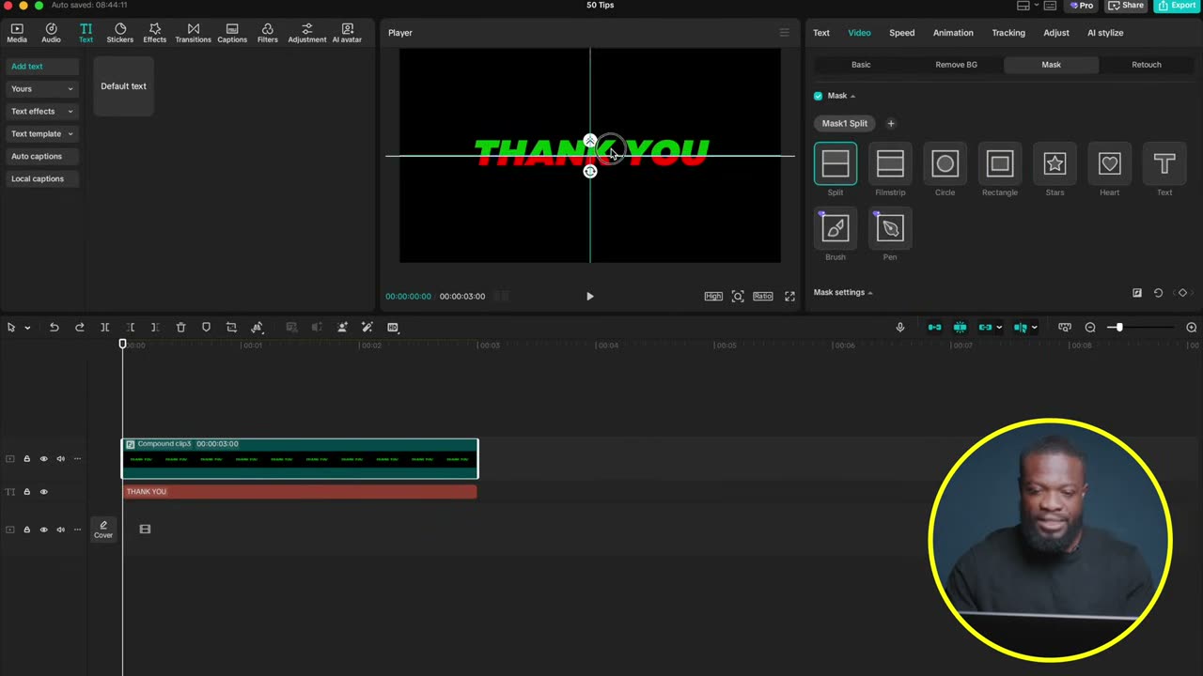Image resolution: width=1203 pixels, height=676 pixels.
Task: Toggle auto snapping on timeline
Action: (960, 328)
